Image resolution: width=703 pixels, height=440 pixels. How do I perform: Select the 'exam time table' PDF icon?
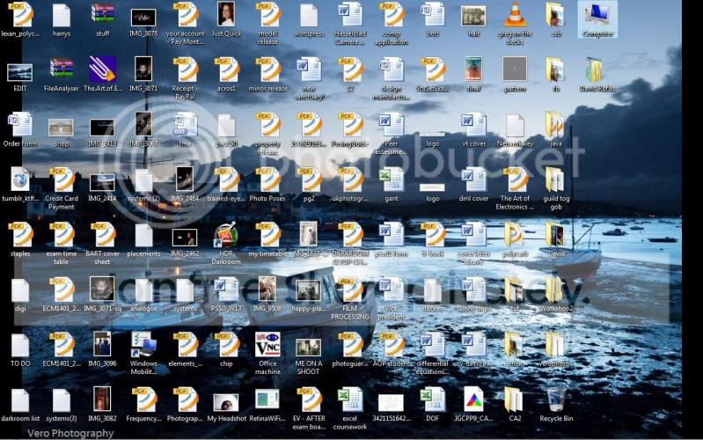[62, 235]
